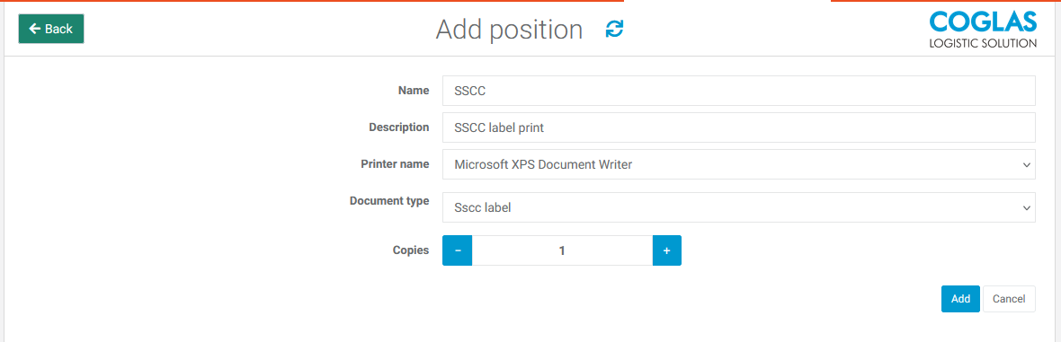Click the copies number field showing 1

(x=562, y=250)
